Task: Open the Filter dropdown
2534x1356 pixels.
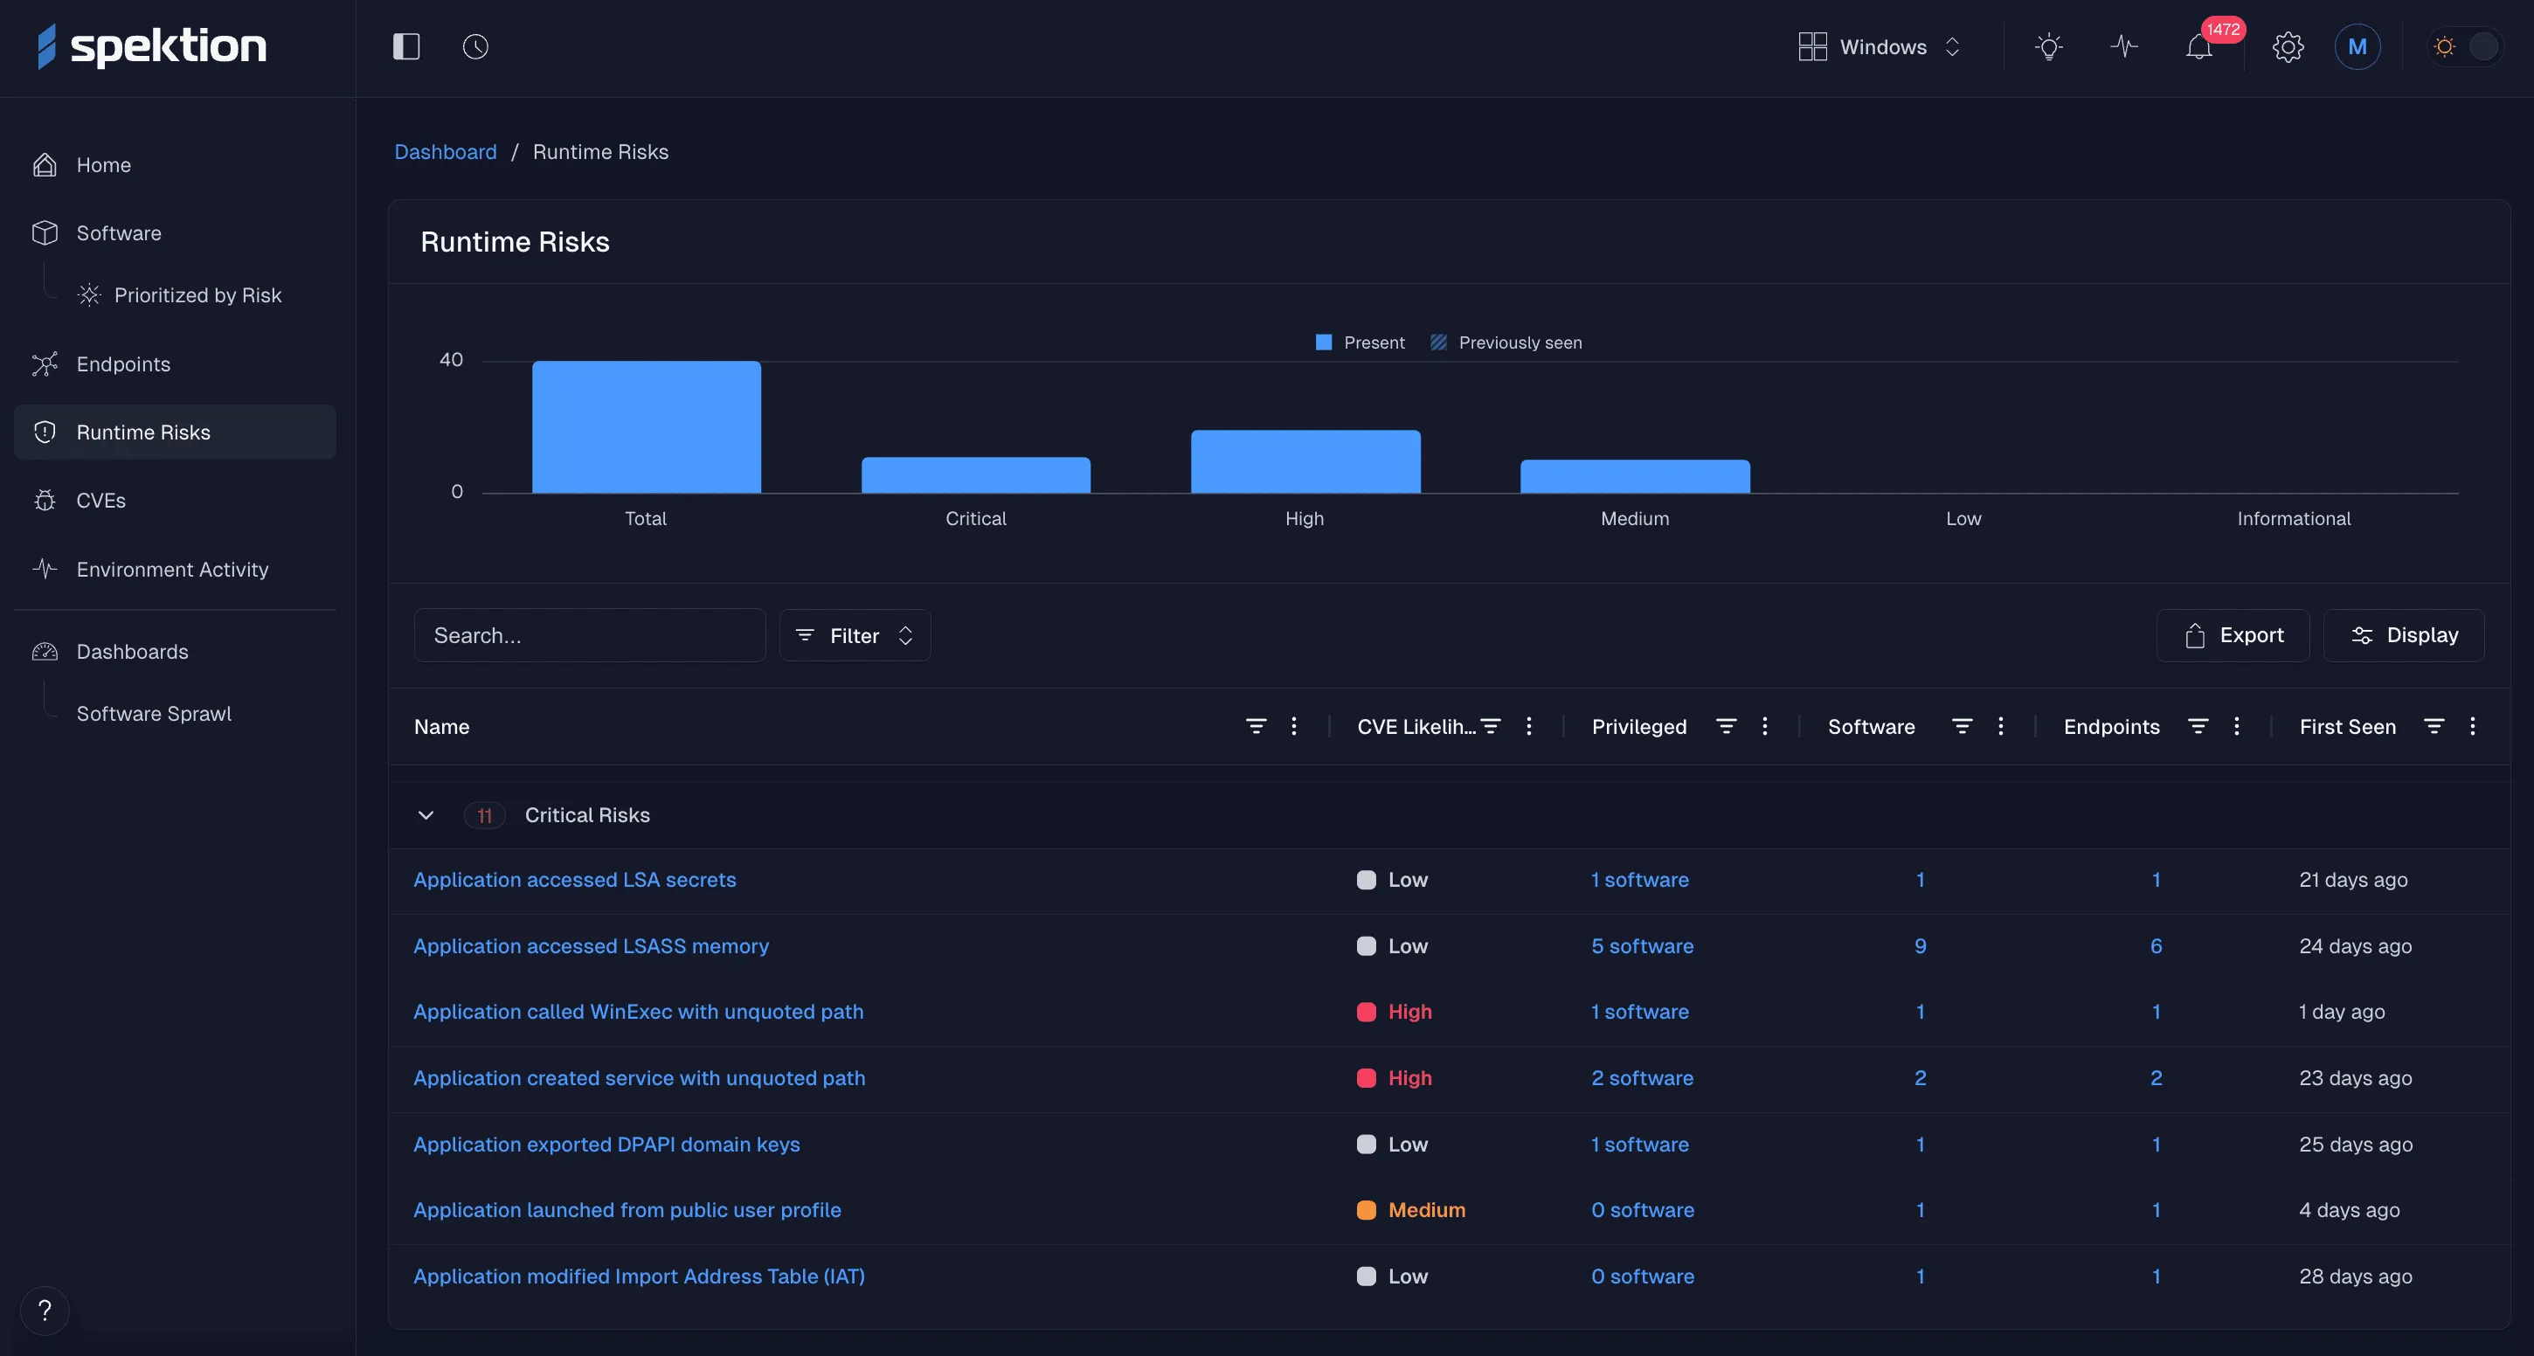Action: (x=854, y=635)
